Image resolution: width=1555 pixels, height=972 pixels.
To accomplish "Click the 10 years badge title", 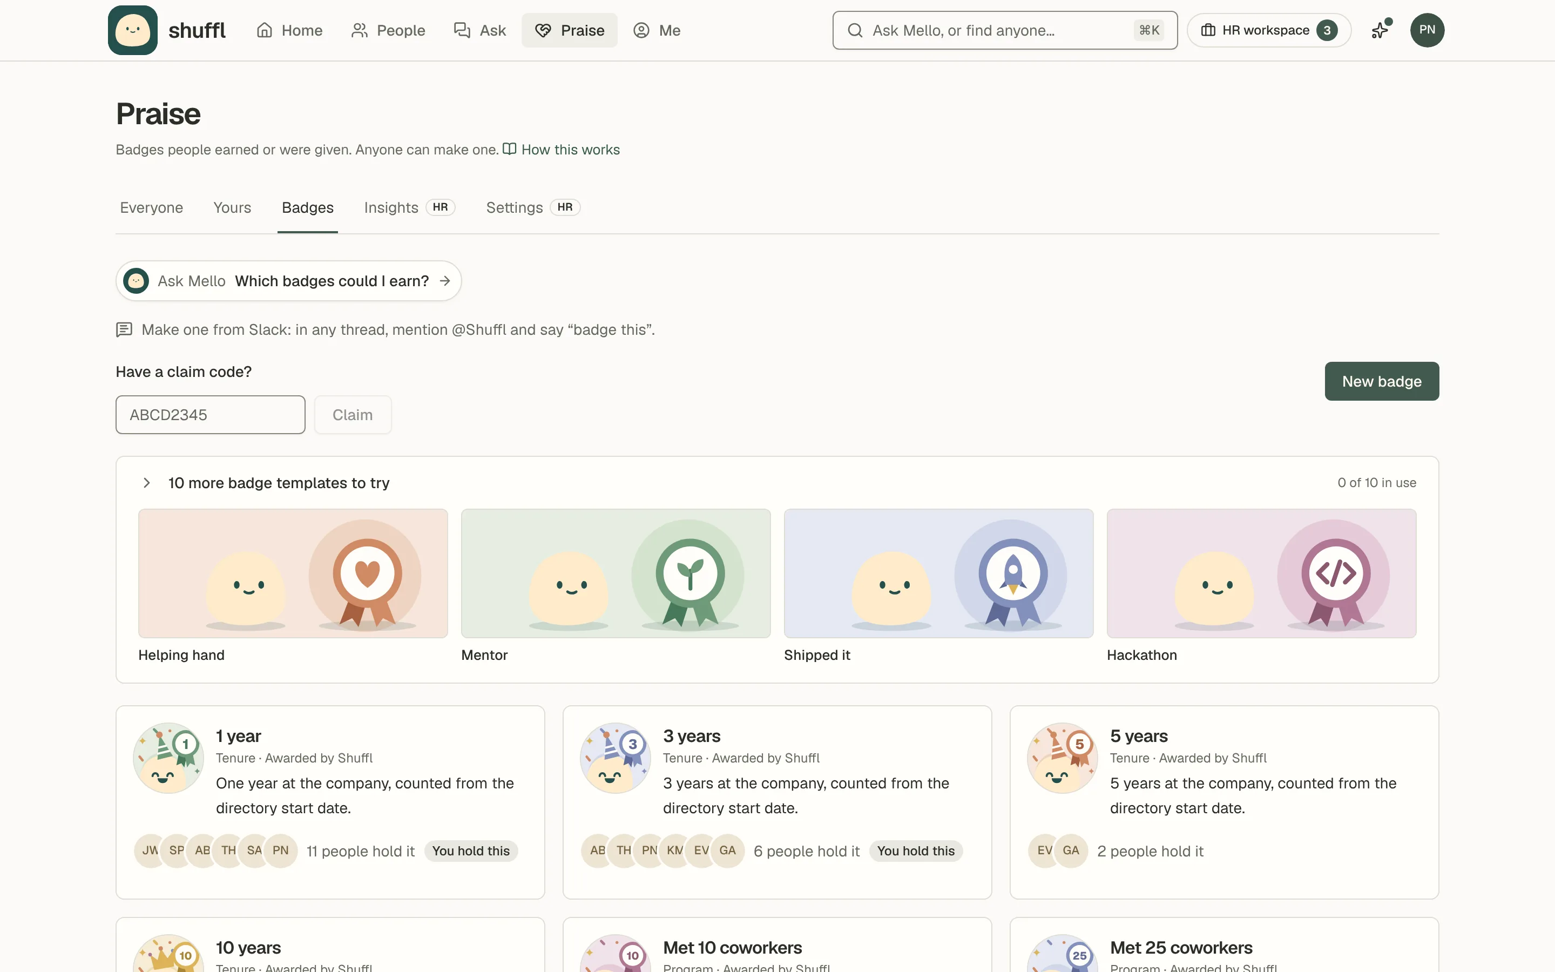I will point(248,948).
